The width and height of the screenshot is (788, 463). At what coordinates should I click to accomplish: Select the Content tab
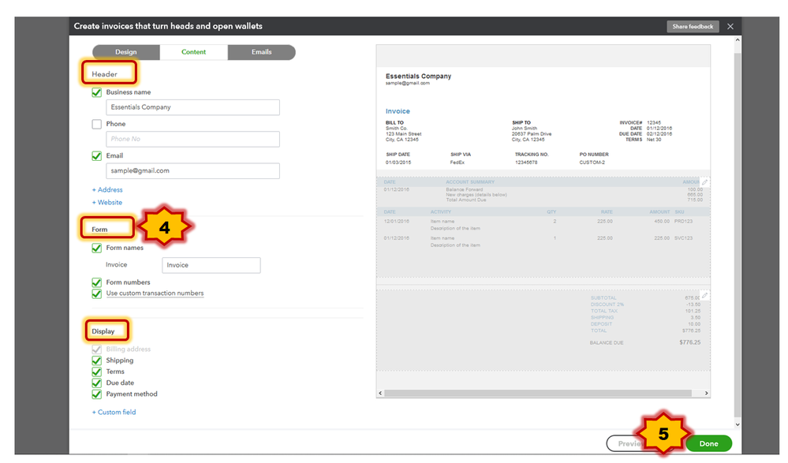193,52
